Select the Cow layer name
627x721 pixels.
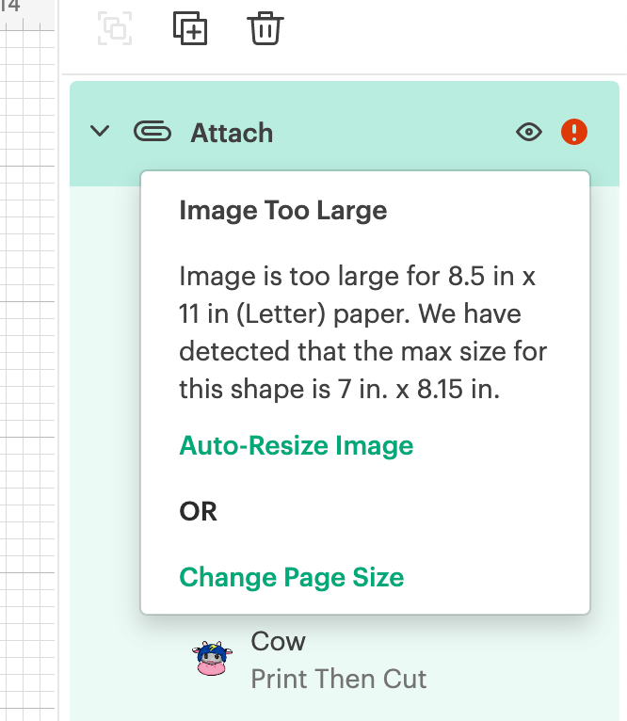click(x=278, y=641)
